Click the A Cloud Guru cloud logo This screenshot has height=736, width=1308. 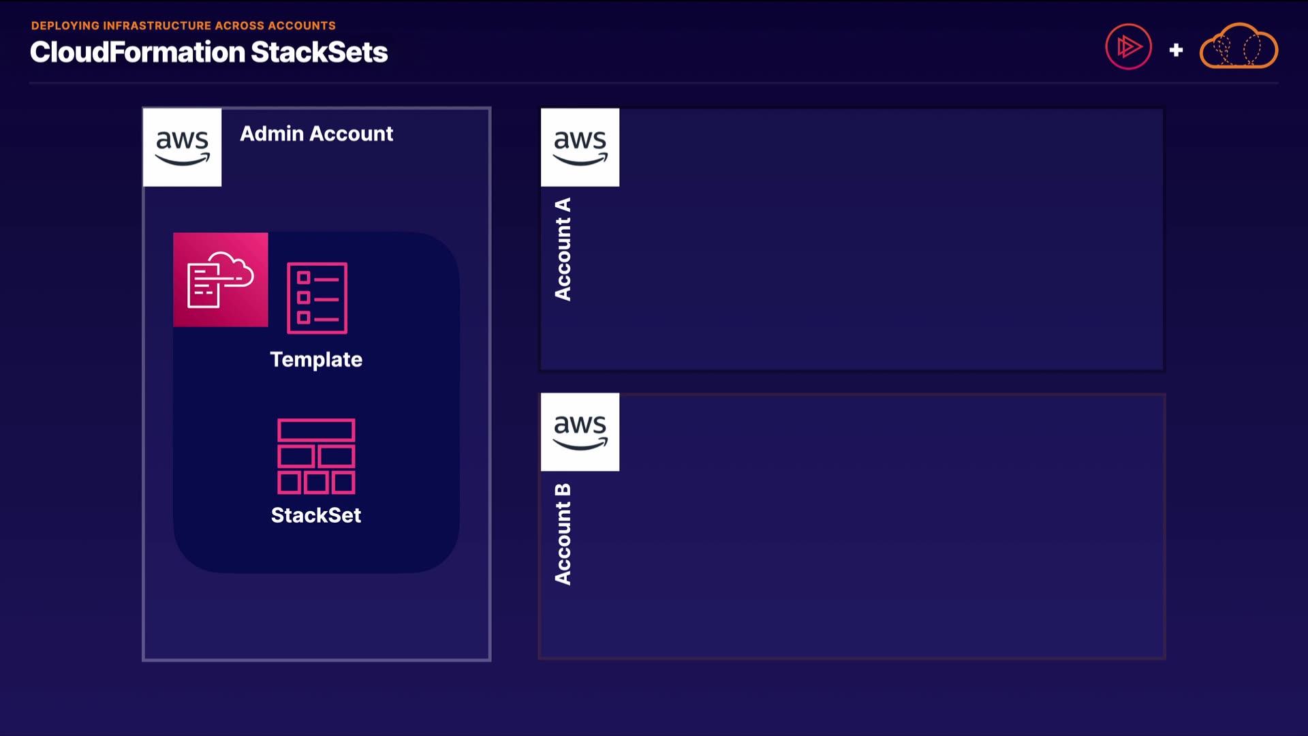click(1239, 47)
